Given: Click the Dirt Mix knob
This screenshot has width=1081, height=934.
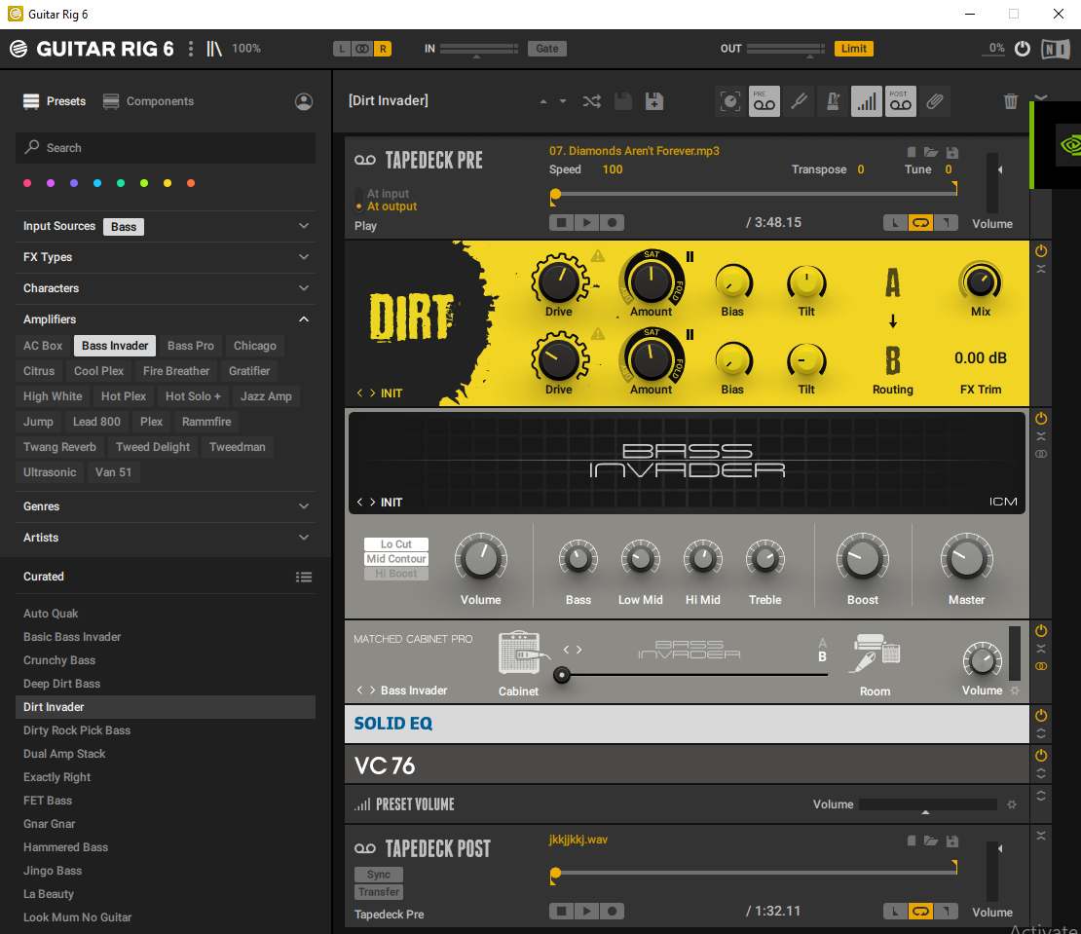Looking at the screenshot, I should coord(980,281).
